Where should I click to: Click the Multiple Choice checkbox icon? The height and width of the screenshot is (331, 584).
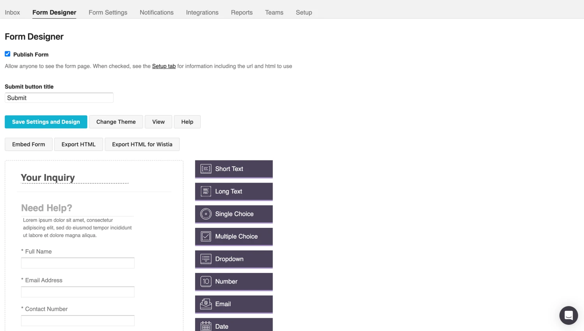pos(206,236)
